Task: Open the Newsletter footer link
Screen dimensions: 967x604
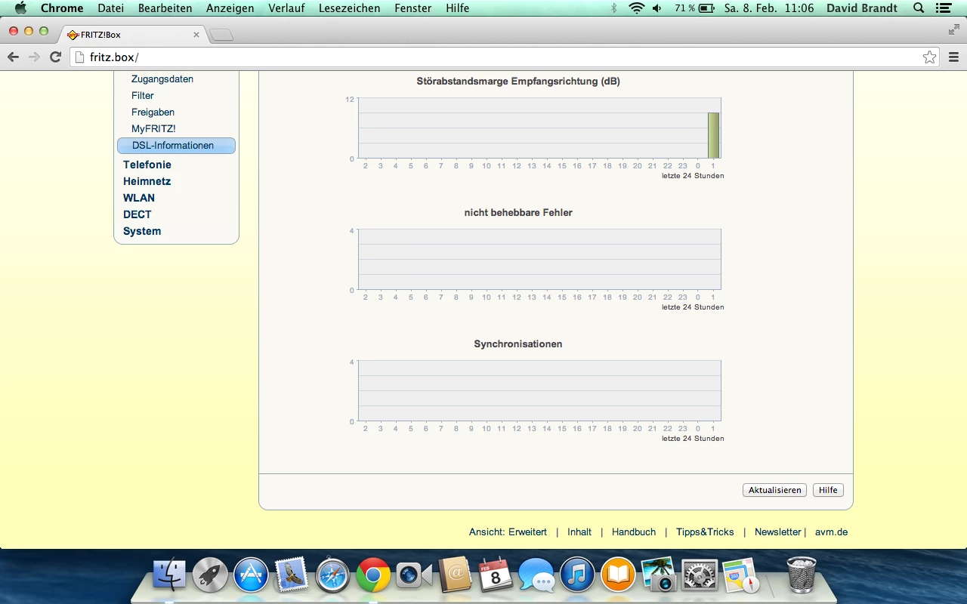Action: (777, 532)
